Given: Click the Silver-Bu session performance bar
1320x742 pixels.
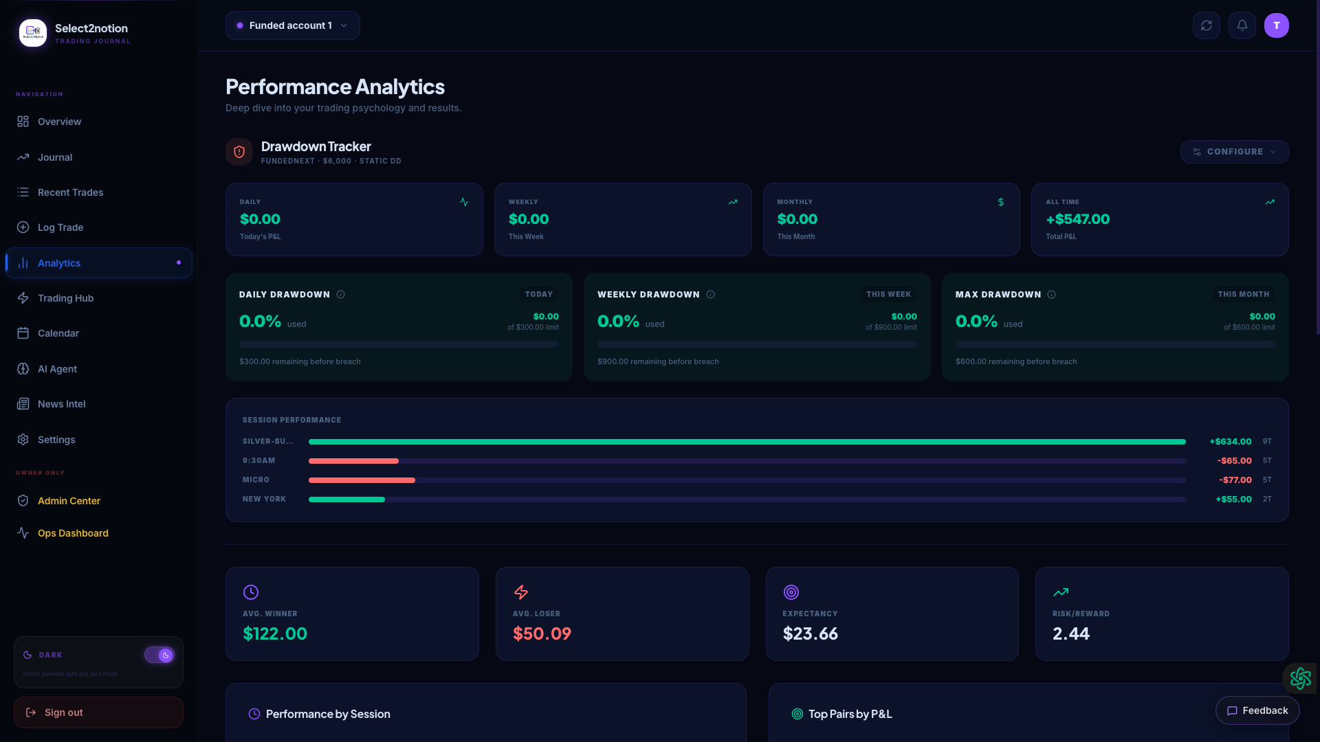Looking at the screenshot, I should coord(747,442).
